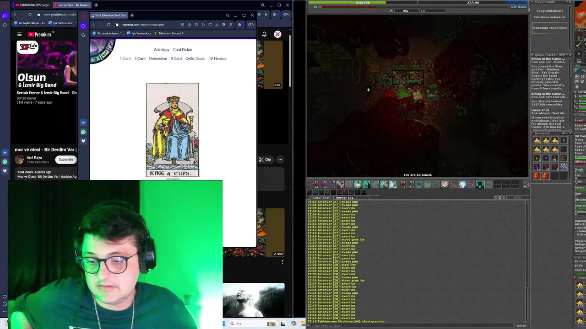Click the heart bookmark icon in Tarot address bar
The height and width of the screenshot is (329, 586).
pos(210,25)
